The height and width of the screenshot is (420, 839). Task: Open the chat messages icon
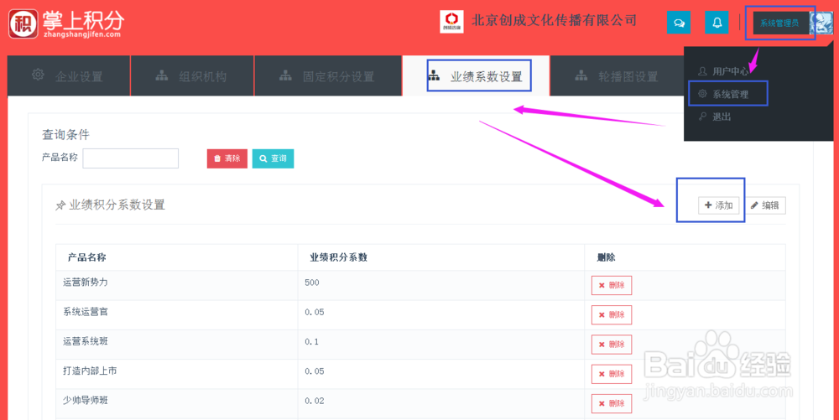click(x=679, y=23)
